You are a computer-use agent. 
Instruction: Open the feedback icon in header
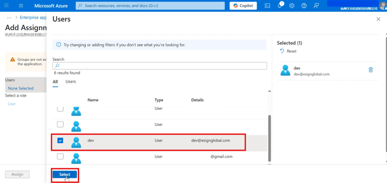(316, 6)
